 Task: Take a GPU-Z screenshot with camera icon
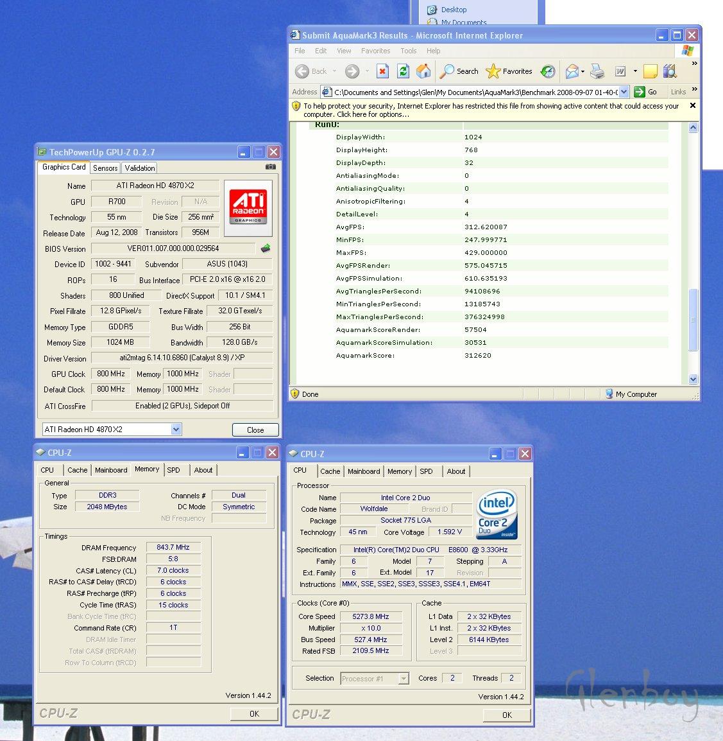point(270,167)
